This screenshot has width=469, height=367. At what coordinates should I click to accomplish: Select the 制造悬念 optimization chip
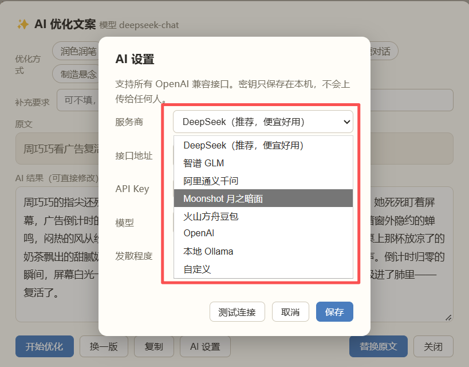pos(76,74)
